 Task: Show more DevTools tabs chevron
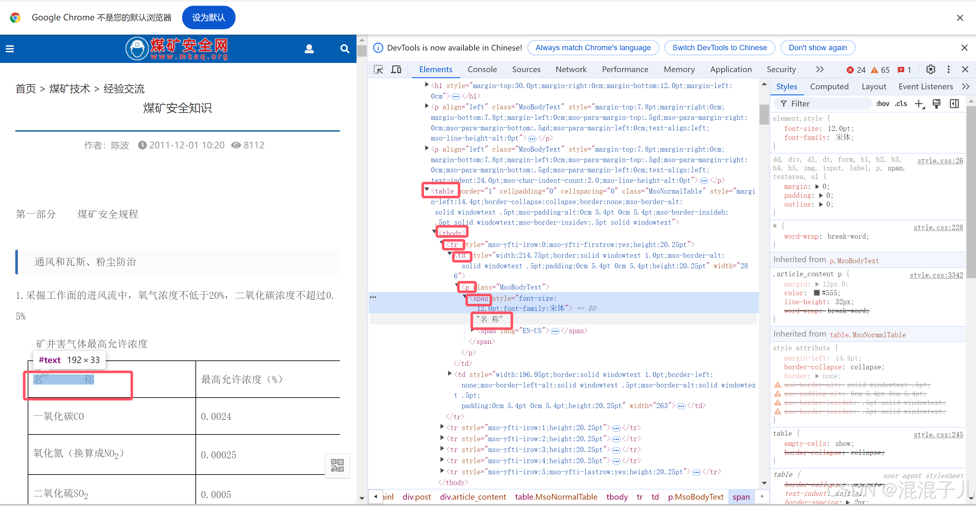coord(819,70)
